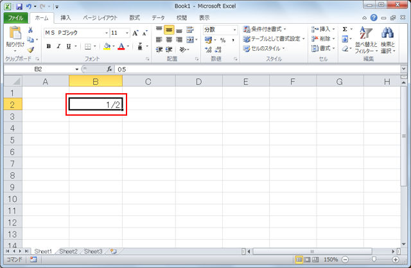Click the Clear eraser icon

click(345, 49)
